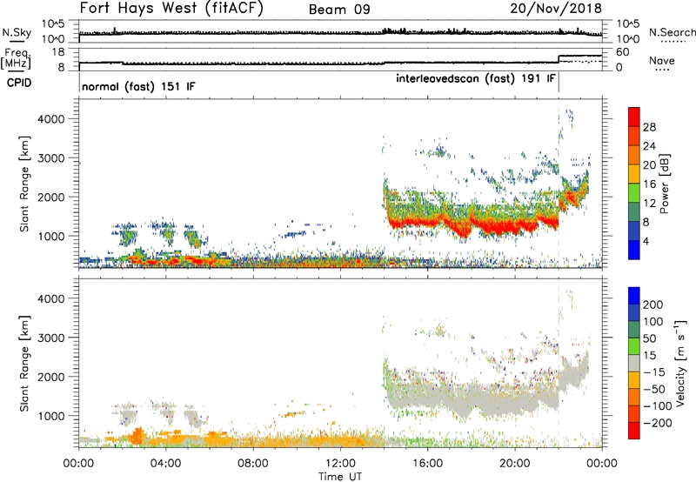
Task: Click the red top segment of Power color bar
Action: pos(634,117)
